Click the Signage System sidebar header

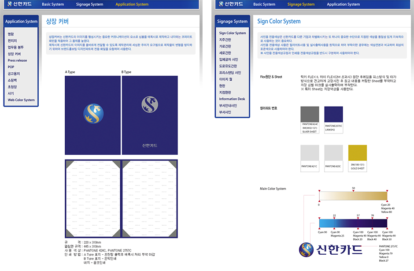[233, 22]
